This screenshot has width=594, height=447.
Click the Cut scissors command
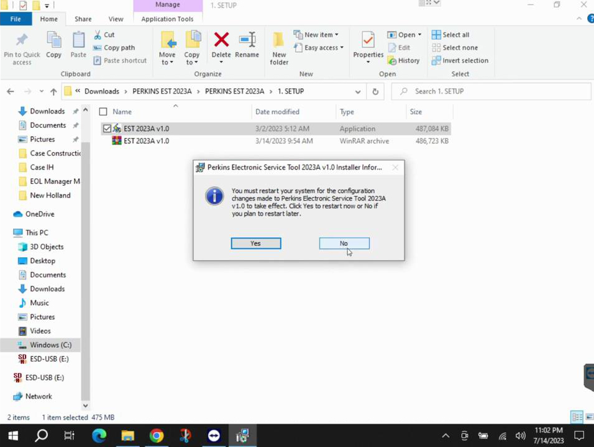coord(104,35)
